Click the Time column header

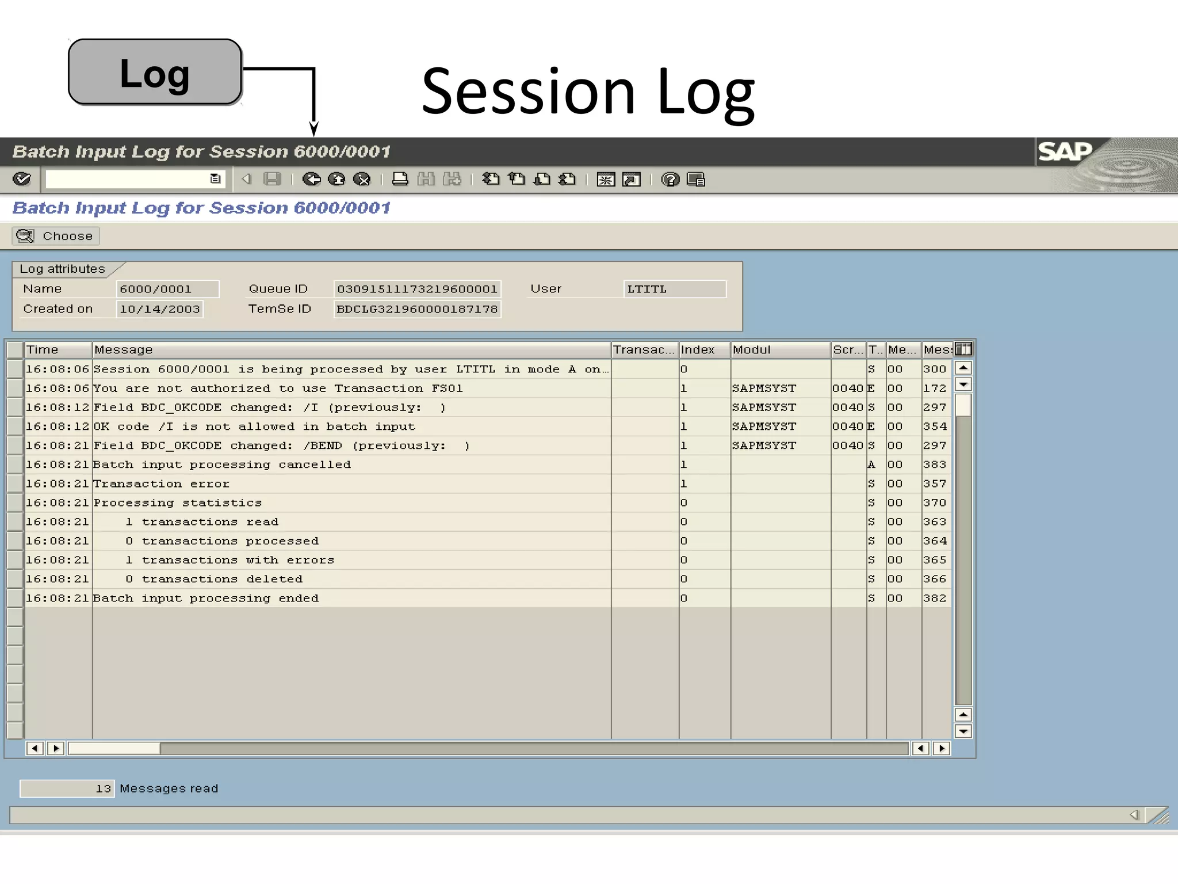click(x=58, y=349)
